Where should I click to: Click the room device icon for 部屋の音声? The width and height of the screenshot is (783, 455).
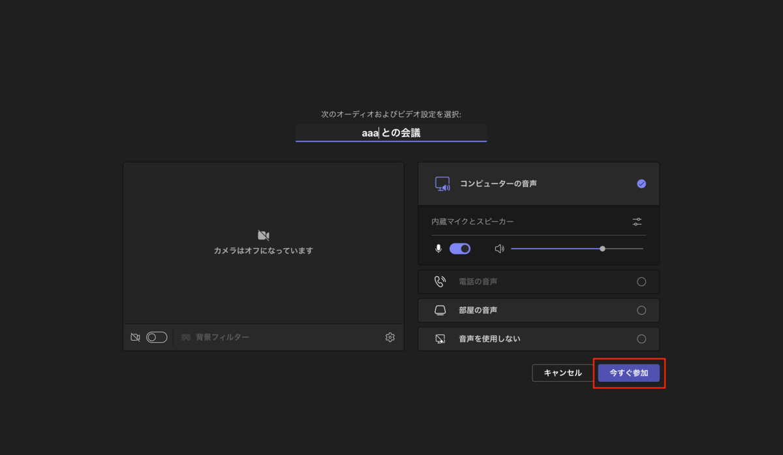440,310
